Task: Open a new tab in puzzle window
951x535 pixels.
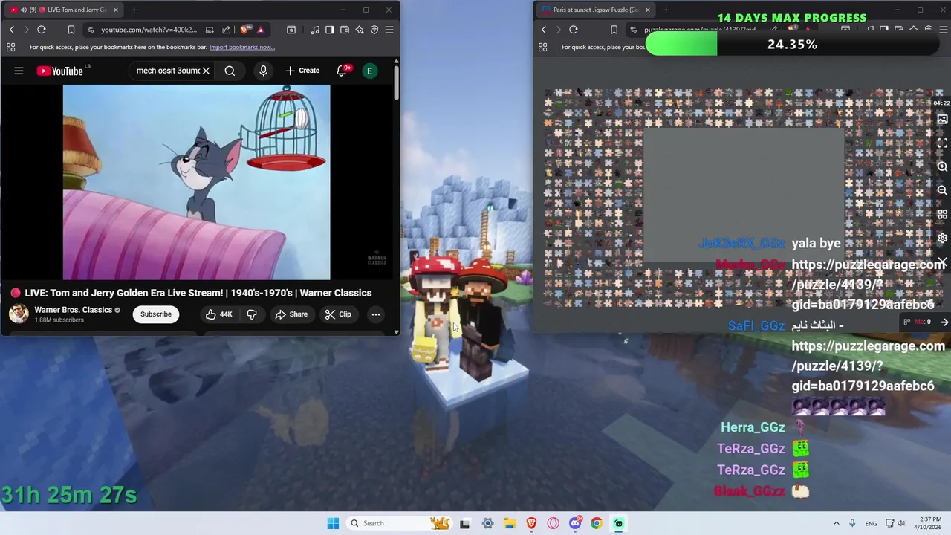Action: (666, 10)
